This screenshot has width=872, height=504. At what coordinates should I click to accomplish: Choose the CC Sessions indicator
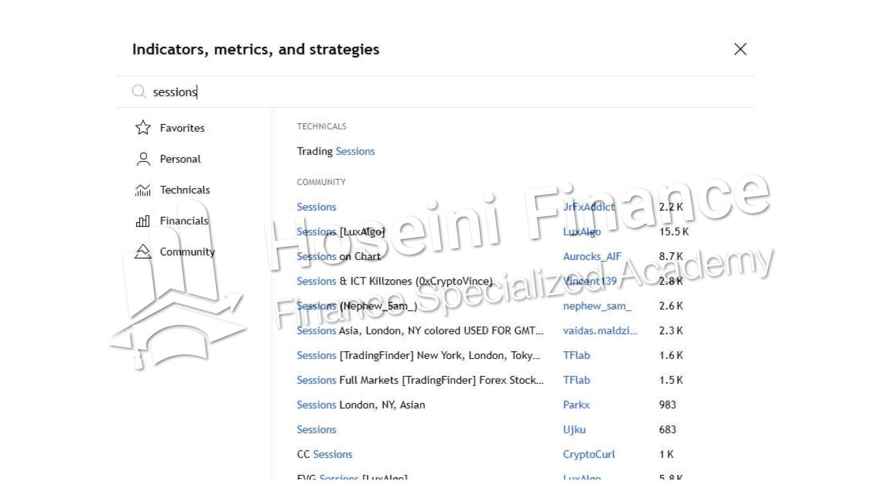(325, 455)
